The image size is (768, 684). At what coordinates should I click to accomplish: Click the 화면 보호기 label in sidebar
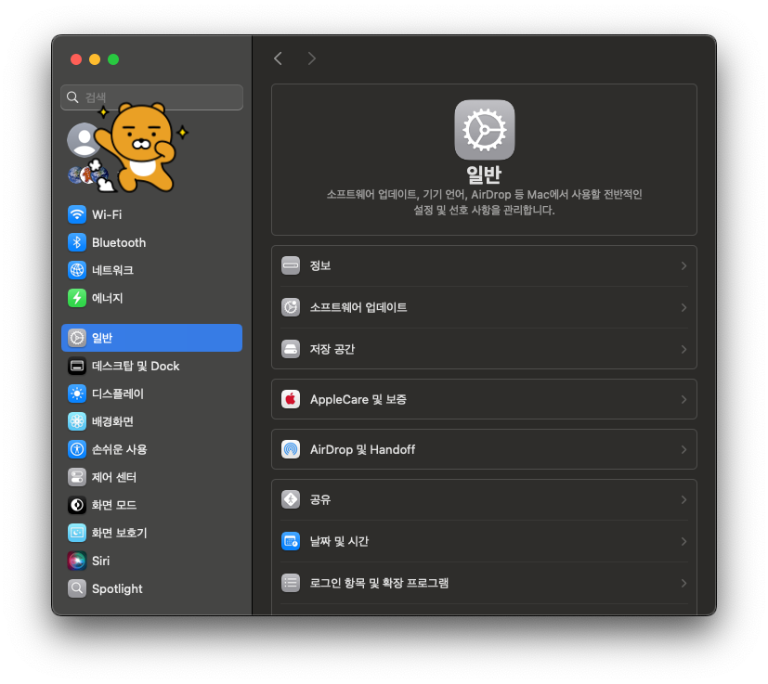[x=120, y=533]
